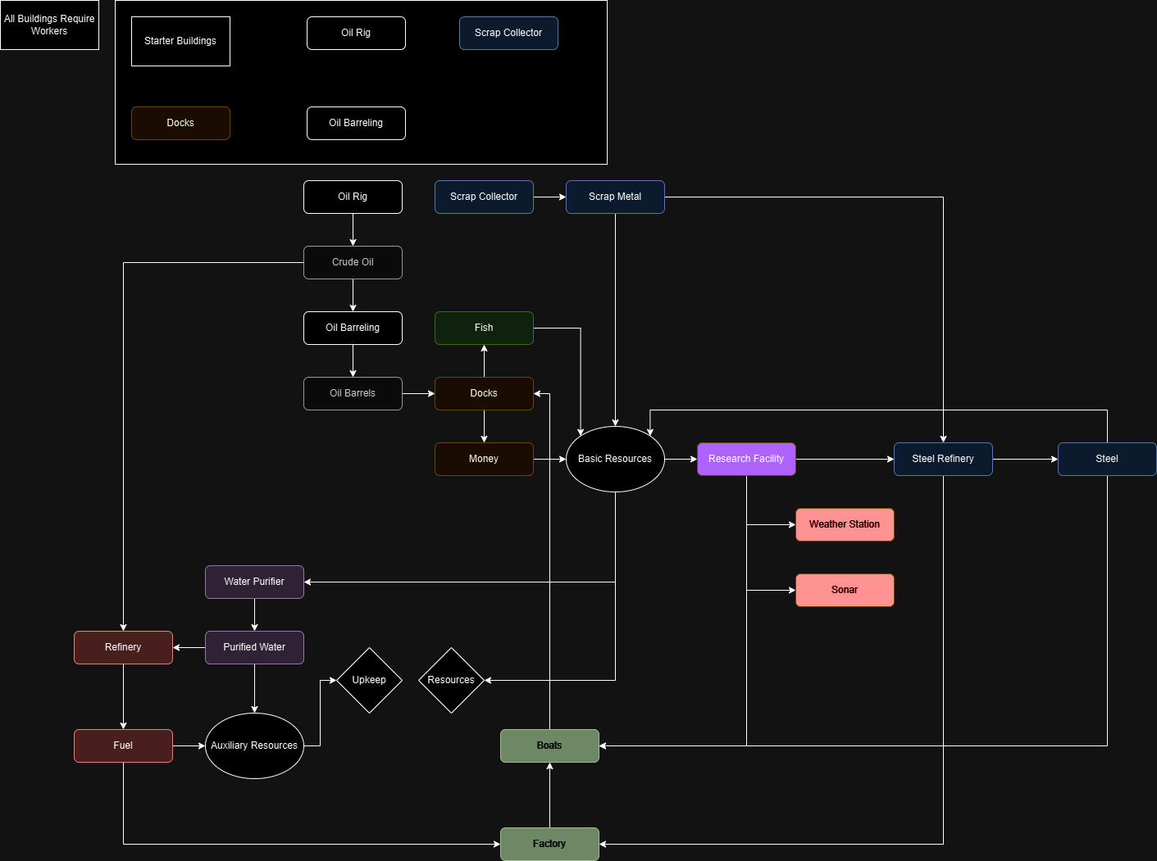Click the All Buildings Require Workers note

point(49,25)
